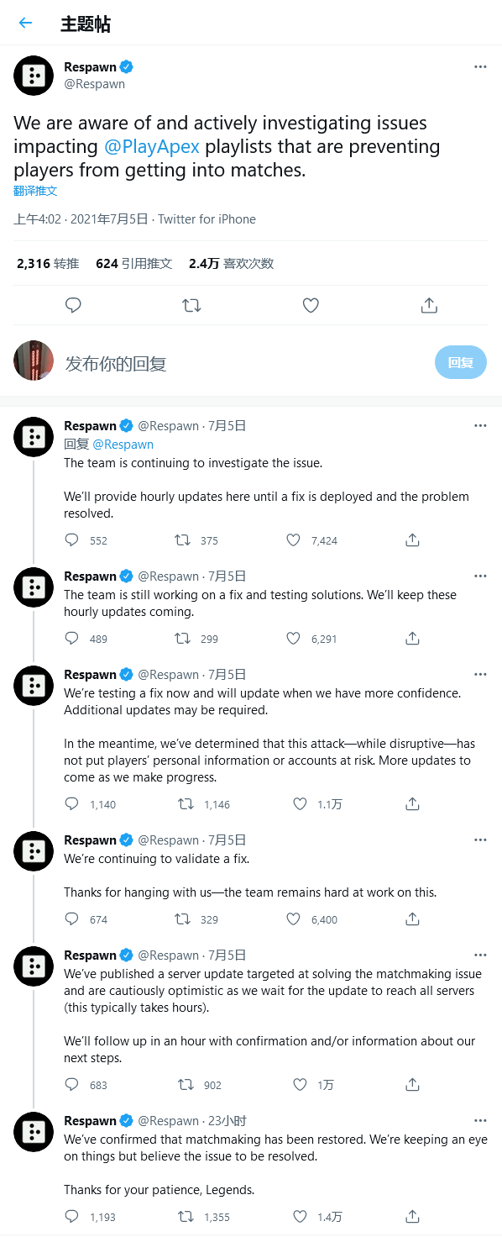Open the more options menu on the main tweet

[480, 66]
